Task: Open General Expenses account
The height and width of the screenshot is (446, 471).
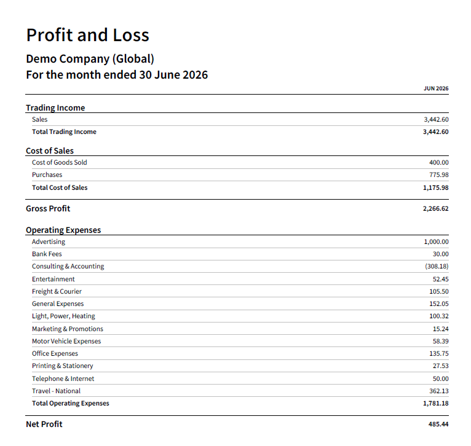Action: [x=58, y=303]
